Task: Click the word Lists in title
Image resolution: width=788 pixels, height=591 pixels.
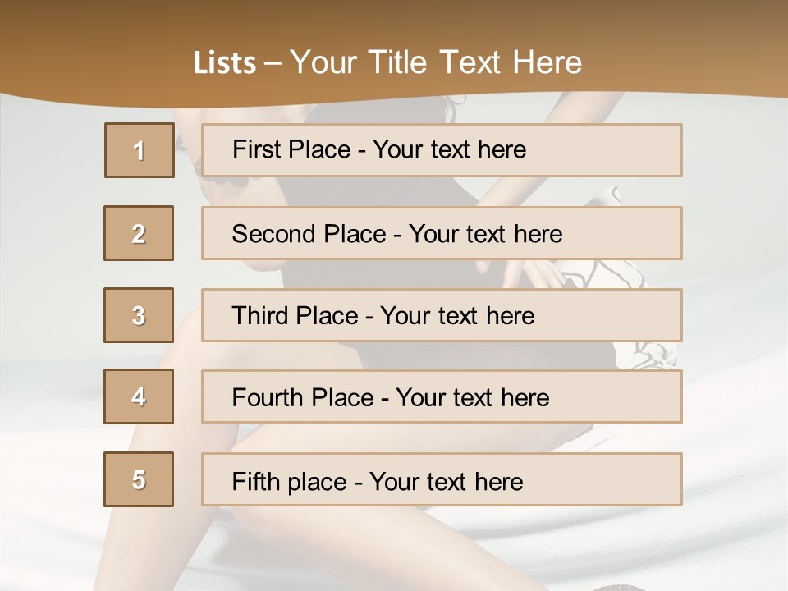Action: [225, 63]
